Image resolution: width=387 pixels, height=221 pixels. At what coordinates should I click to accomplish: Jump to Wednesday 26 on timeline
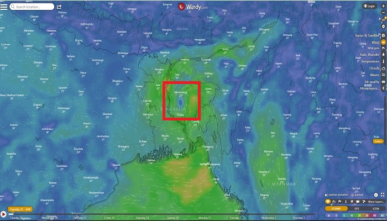click(x=50, y=218)
